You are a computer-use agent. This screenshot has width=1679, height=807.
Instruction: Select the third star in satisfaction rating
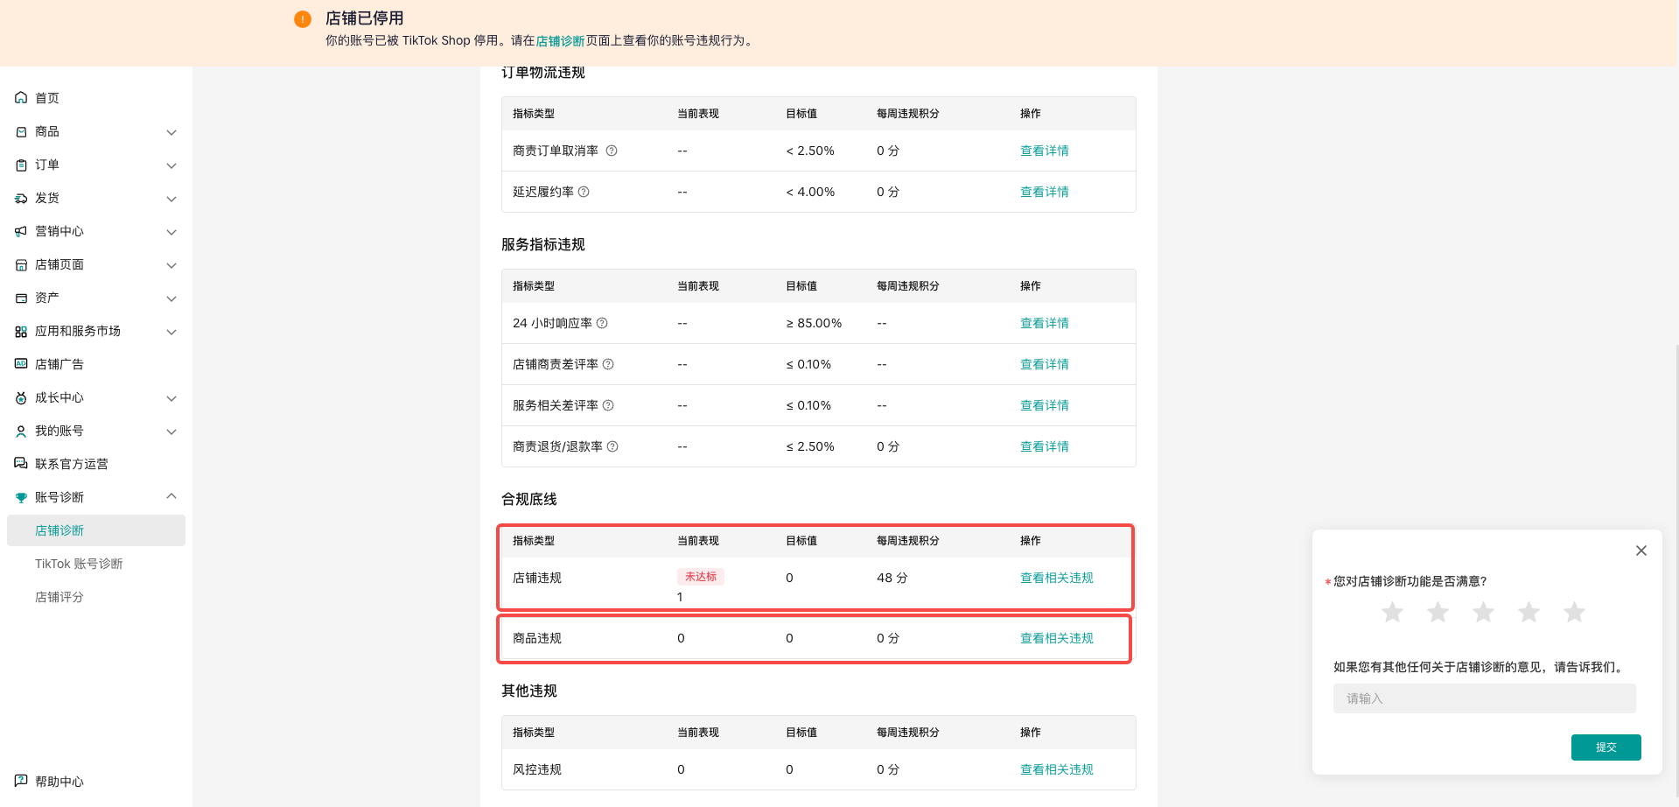(x=1483, y=612)
